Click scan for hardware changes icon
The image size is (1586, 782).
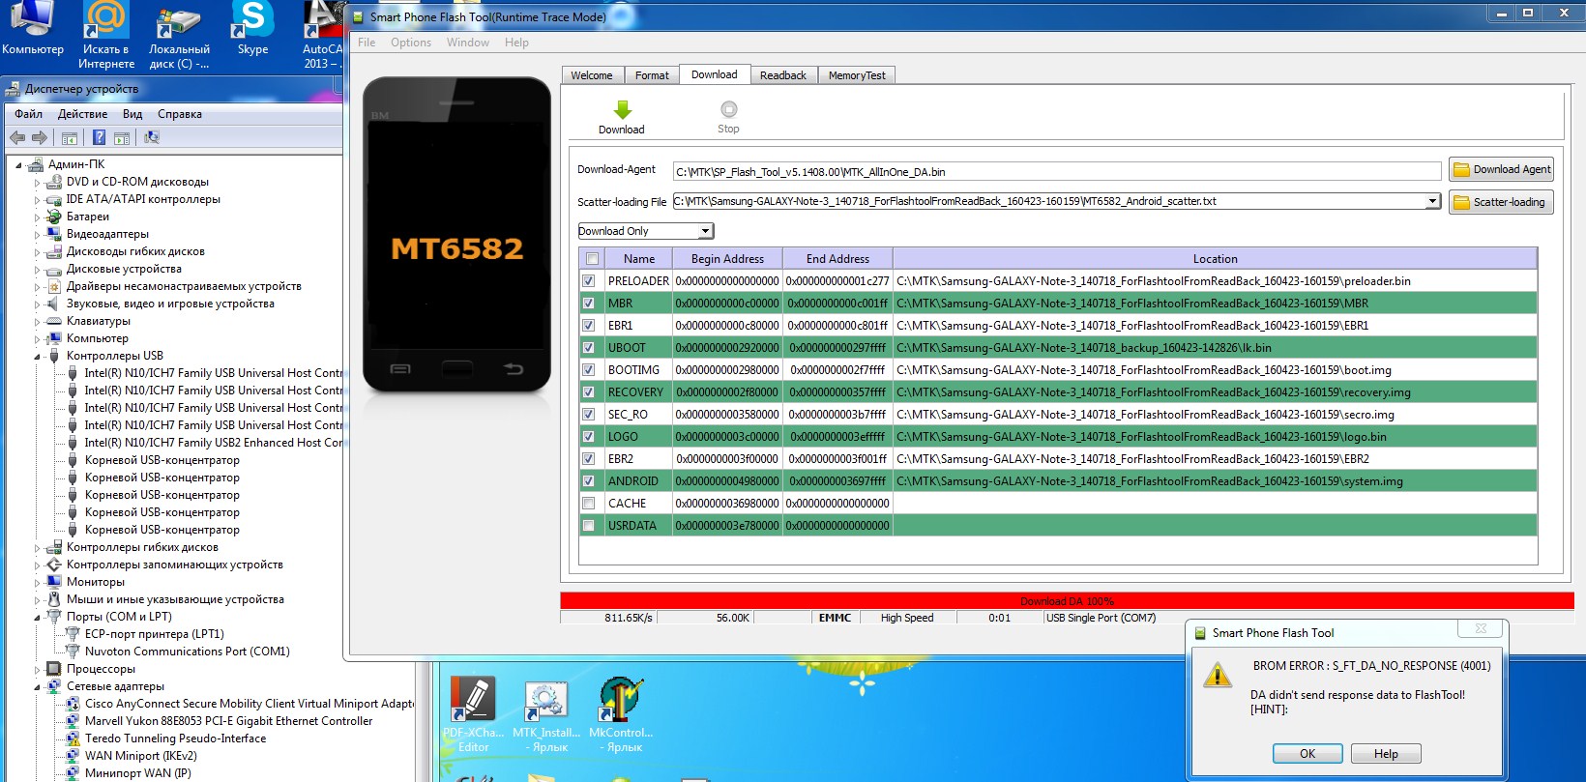pos(152,137)
